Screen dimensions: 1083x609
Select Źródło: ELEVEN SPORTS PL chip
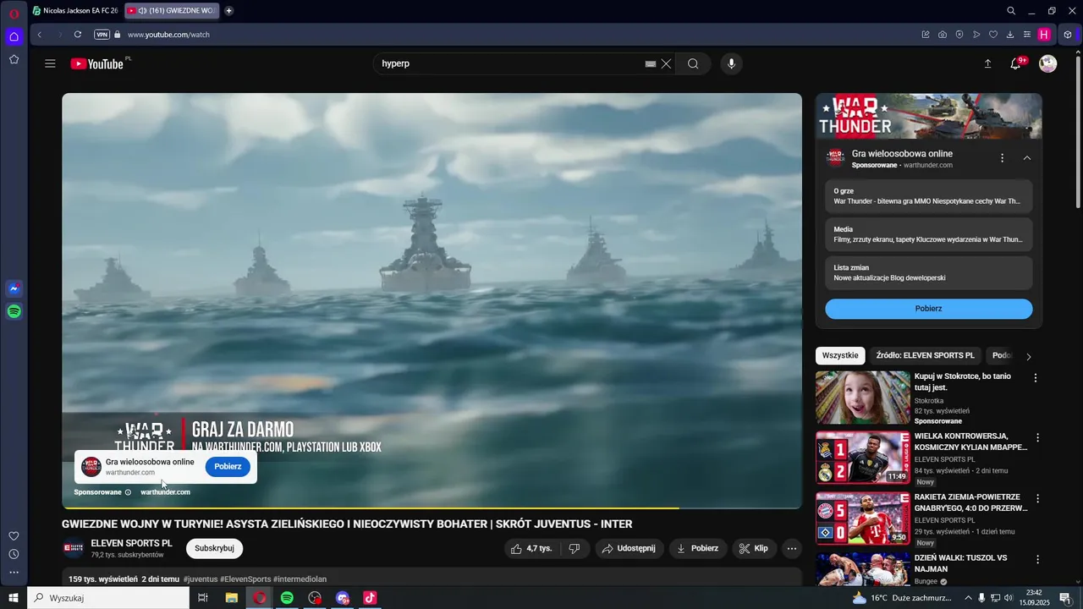[925, 356]
